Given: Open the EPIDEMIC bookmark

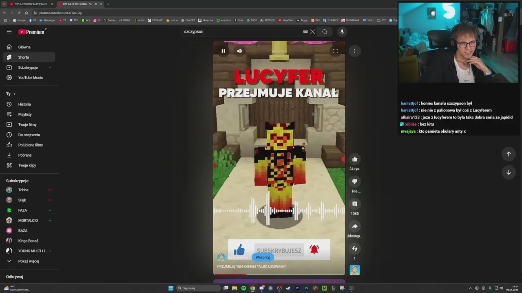Looking at the screenshot, I should [x=155, y=20].
